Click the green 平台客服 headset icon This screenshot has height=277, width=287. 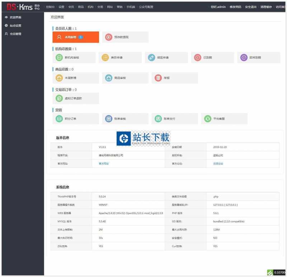[207, 119]
